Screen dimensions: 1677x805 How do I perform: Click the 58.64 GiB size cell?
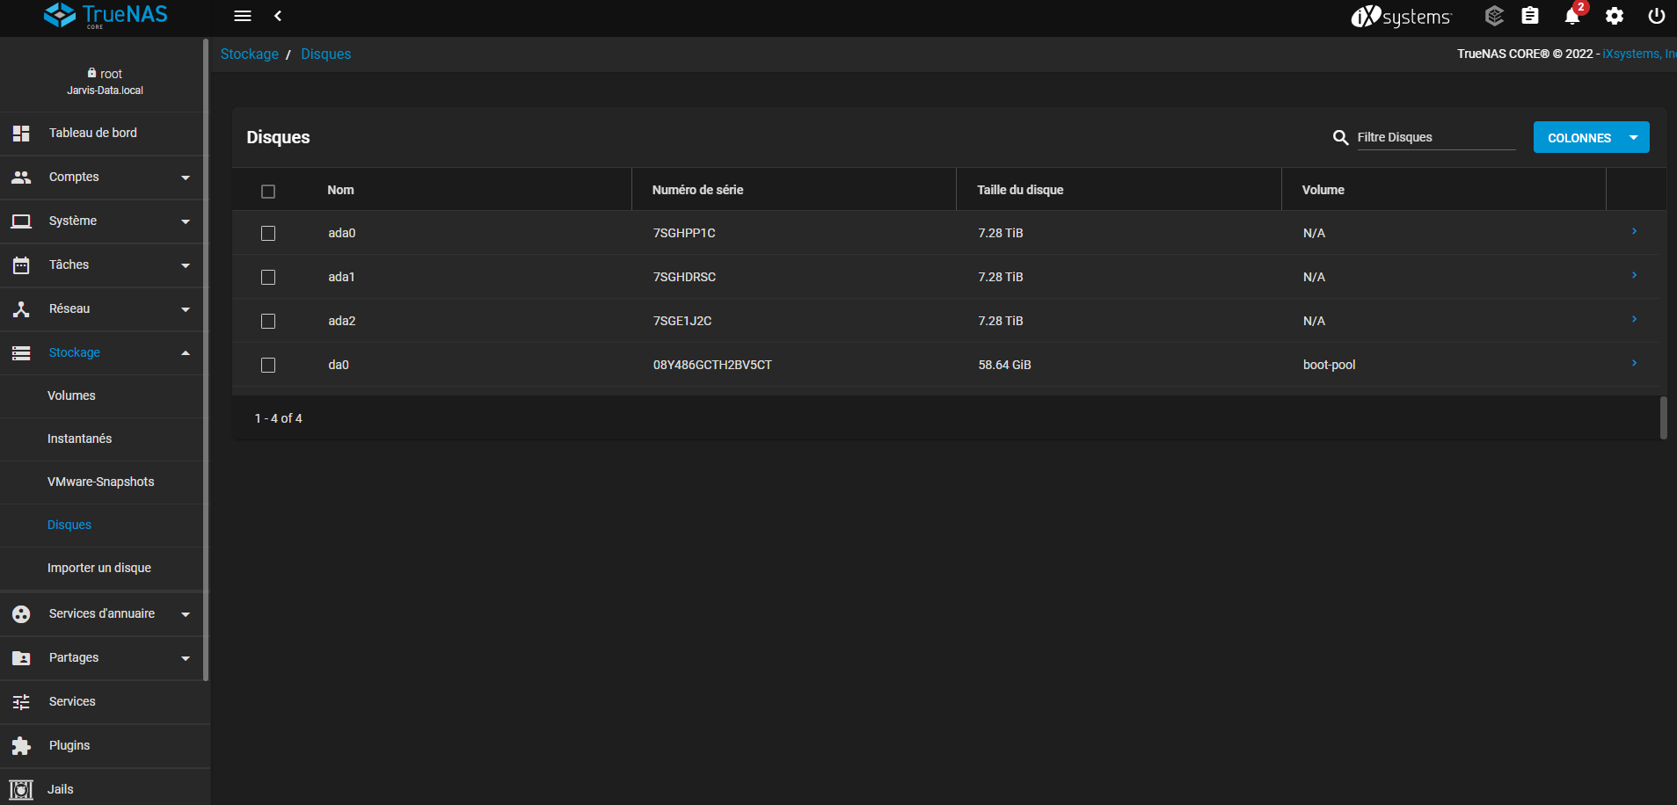(1004, 365)
